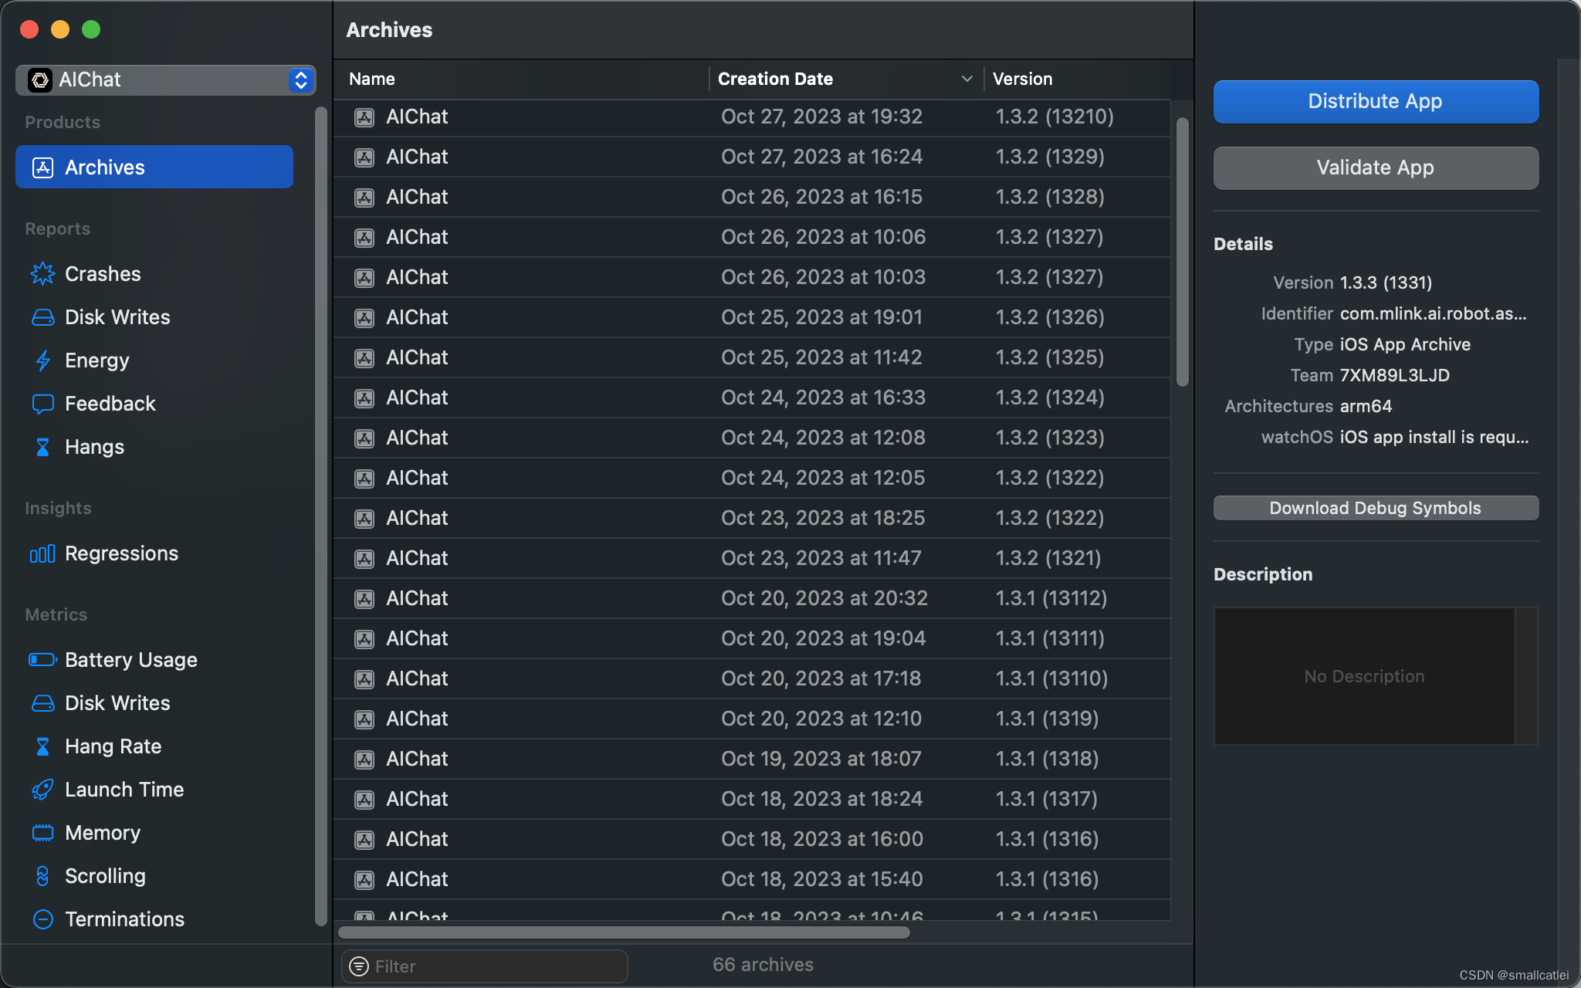Click the Archives sidebar icon

pos(43,167)
